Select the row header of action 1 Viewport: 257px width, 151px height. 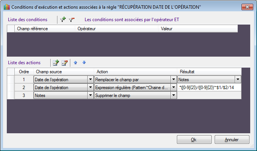tap(11, 79)
